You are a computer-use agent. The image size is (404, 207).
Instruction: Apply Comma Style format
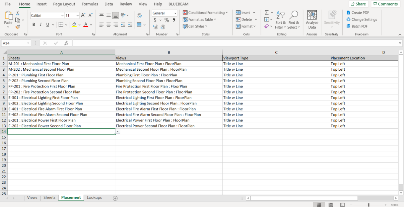point(174,20)
